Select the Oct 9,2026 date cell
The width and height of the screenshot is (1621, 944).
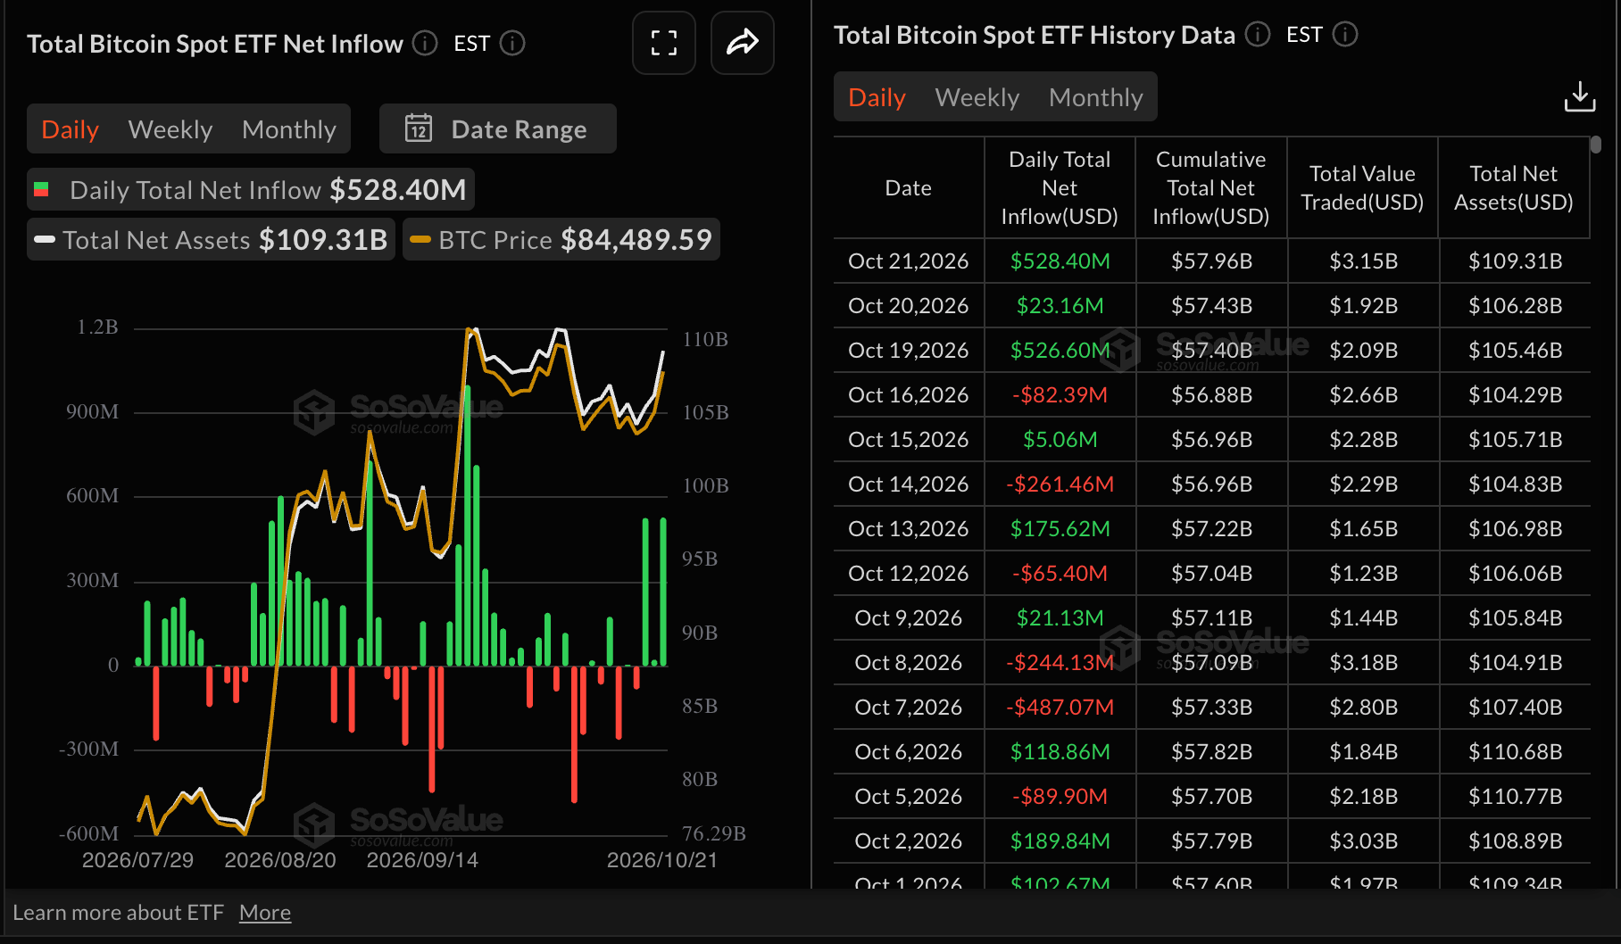pyautogui.click(x=909, y=617)
